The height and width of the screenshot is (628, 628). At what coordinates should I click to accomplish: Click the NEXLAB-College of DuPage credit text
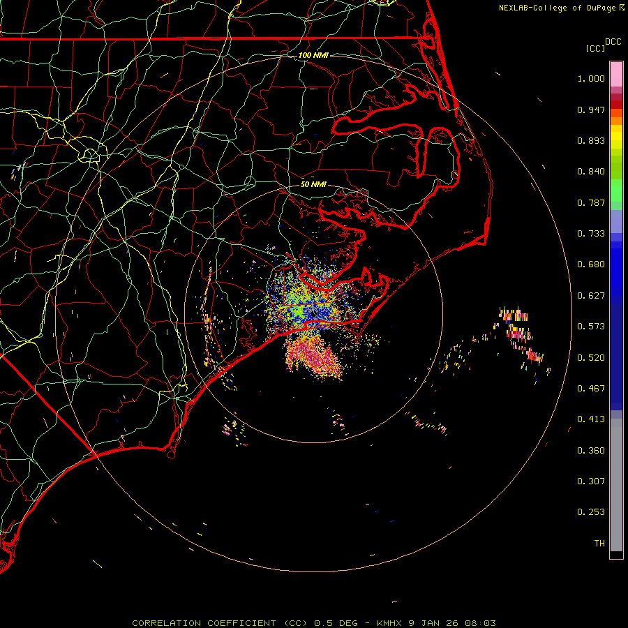(x=557, y=8)
